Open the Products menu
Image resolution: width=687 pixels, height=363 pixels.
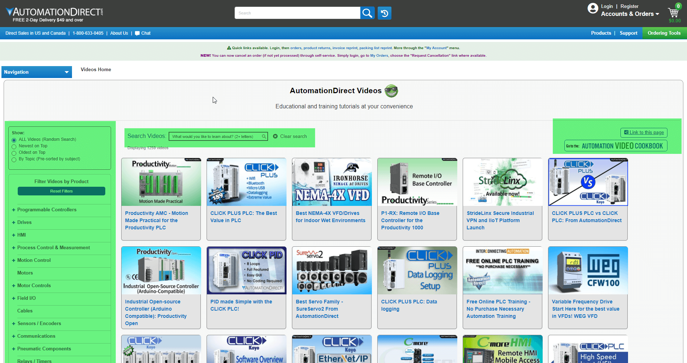click(x=601, y=33)
